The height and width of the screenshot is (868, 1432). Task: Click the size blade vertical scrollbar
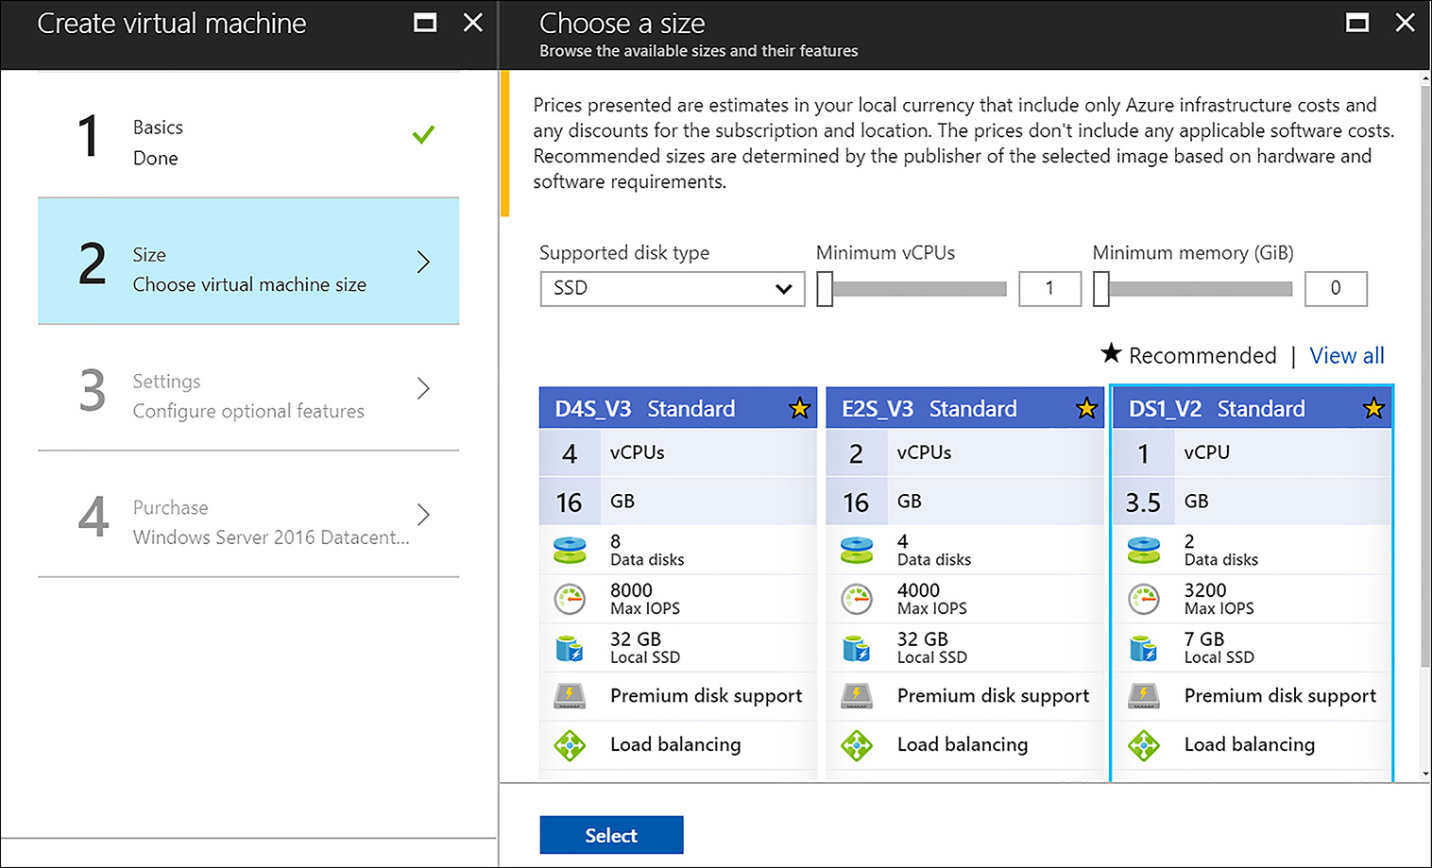(x=1425, y=378)
